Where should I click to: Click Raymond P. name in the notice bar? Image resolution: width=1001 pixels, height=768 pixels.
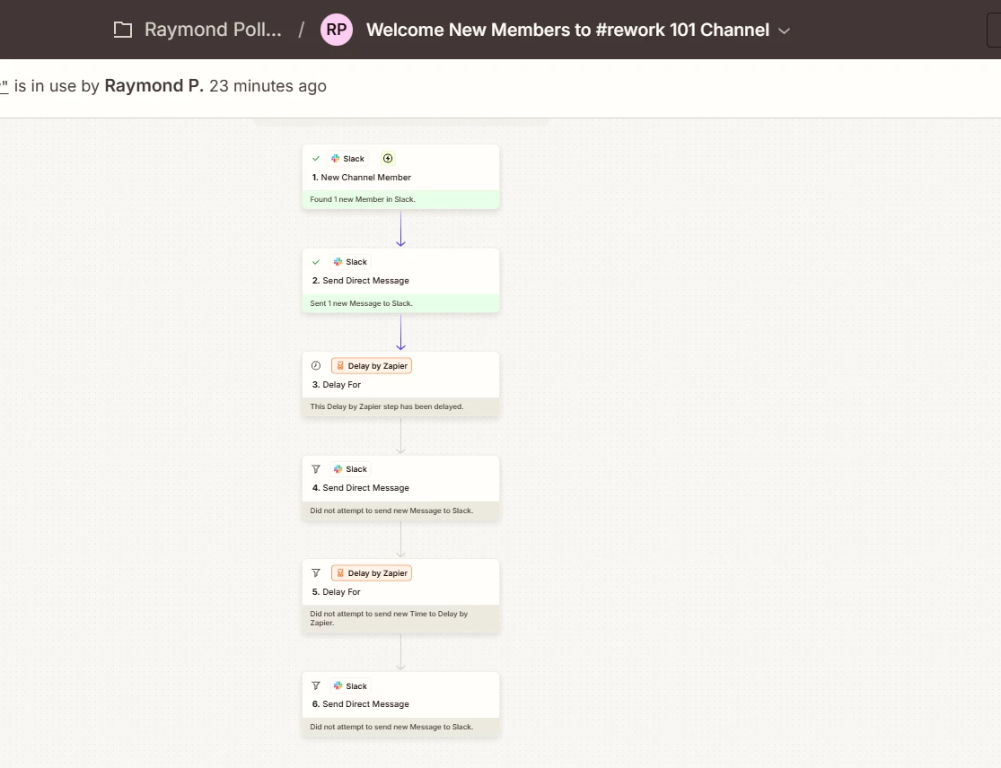[154, 85]
